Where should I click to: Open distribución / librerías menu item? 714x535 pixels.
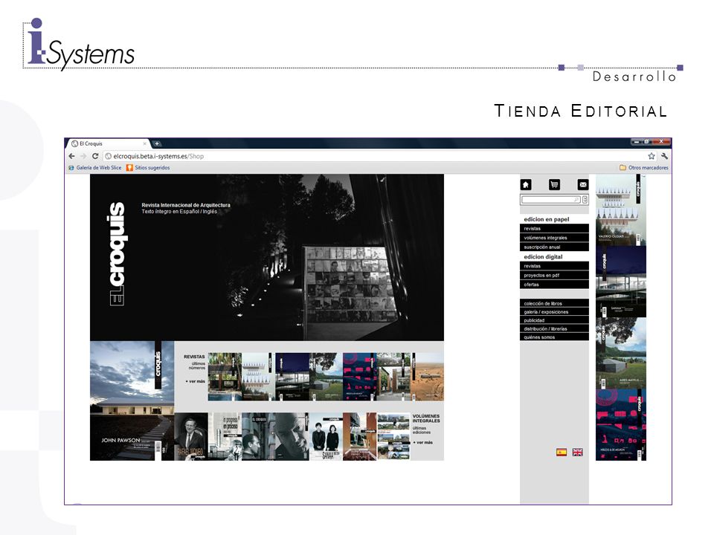pos(554,328)
